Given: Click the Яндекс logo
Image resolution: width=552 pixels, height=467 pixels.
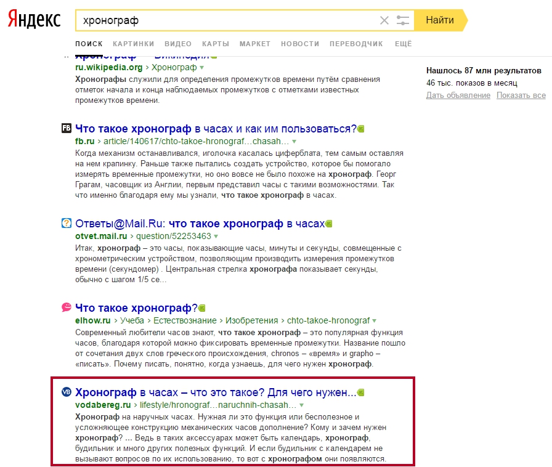Looking at the screenshot, I should point(34,19).
